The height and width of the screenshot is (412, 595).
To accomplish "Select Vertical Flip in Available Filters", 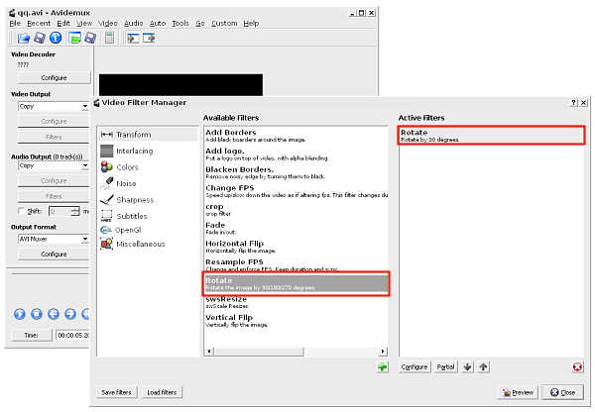I will coord(230,317).
